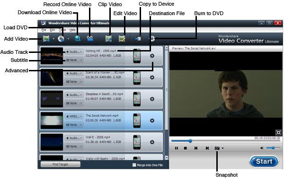The image size is (284, 180).
Task: Open advanced settings gear for Notting Hill
Action: click(x=152, y=56)
